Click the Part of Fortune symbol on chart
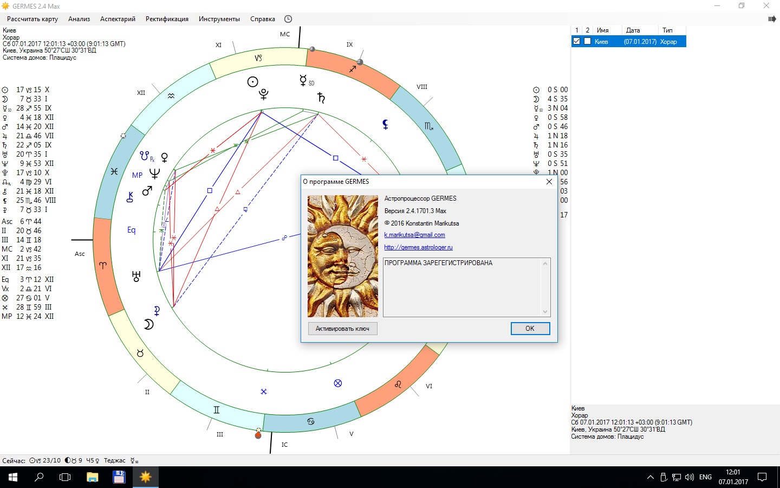The image size is (780, 488). [338, 383]
